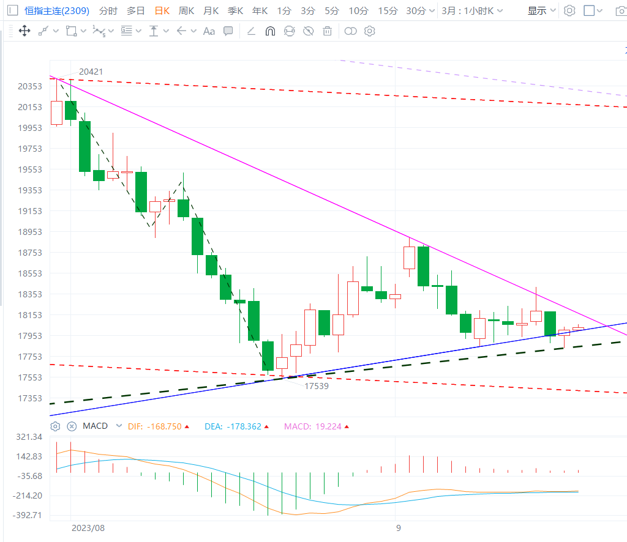Toggle the left sidebar panel icon
The height and width of the screenshot is (542, 627).
[13, 10]
